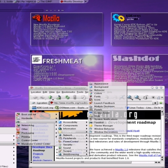The height and width of the screenshot is (168, 168).
Task: Click desktop media player Next track button
Action: pos(63,10)
